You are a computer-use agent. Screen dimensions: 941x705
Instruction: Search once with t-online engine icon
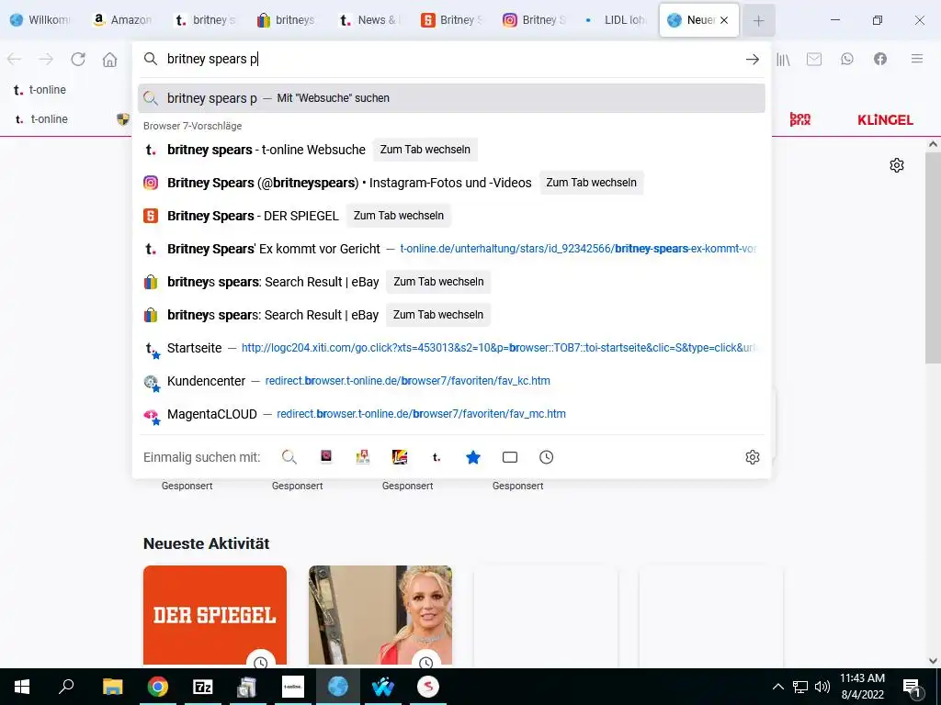pyautogui.click(x=436, y=457)
